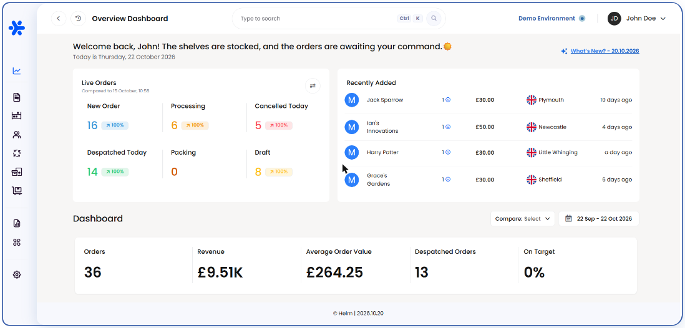Open the Jack Sparrow order name
The image size is (685, 328).
(385, 100)
